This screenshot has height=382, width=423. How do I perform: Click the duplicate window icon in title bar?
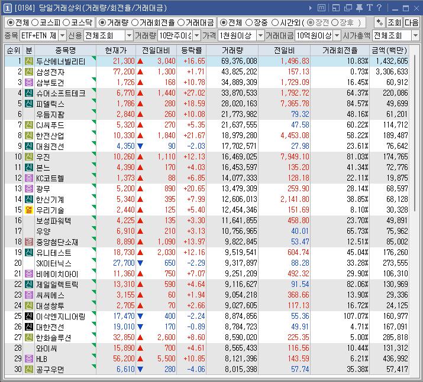click(348, 8)
